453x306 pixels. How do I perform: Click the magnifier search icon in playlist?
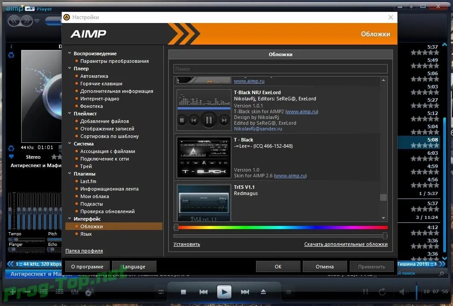click(x=442, y=273)
